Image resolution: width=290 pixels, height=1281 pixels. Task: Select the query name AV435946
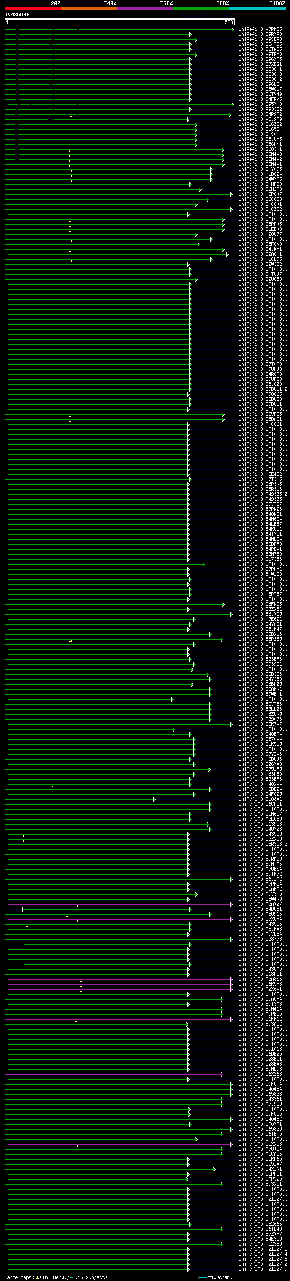coord(17,15)
